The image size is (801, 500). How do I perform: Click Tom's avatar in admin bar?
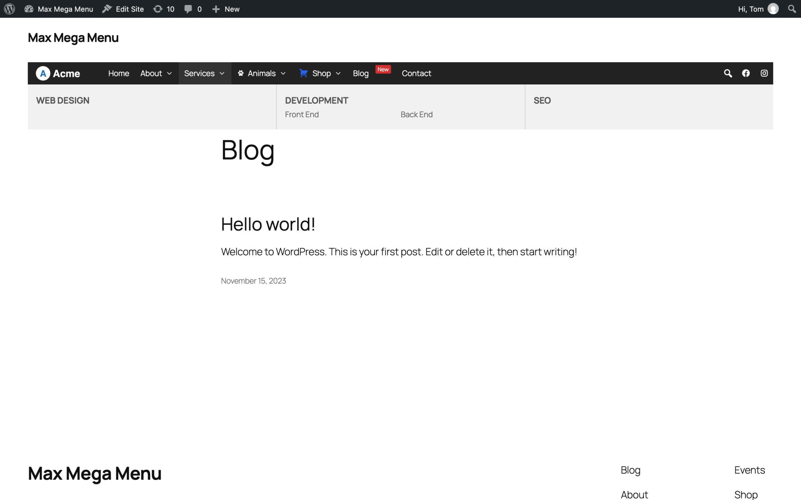pyautogui.click(x=773, y=9)
